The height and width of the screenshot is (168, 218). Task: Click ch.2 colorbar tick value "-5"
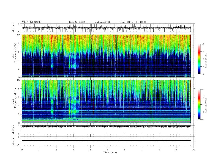coord(203,105)
